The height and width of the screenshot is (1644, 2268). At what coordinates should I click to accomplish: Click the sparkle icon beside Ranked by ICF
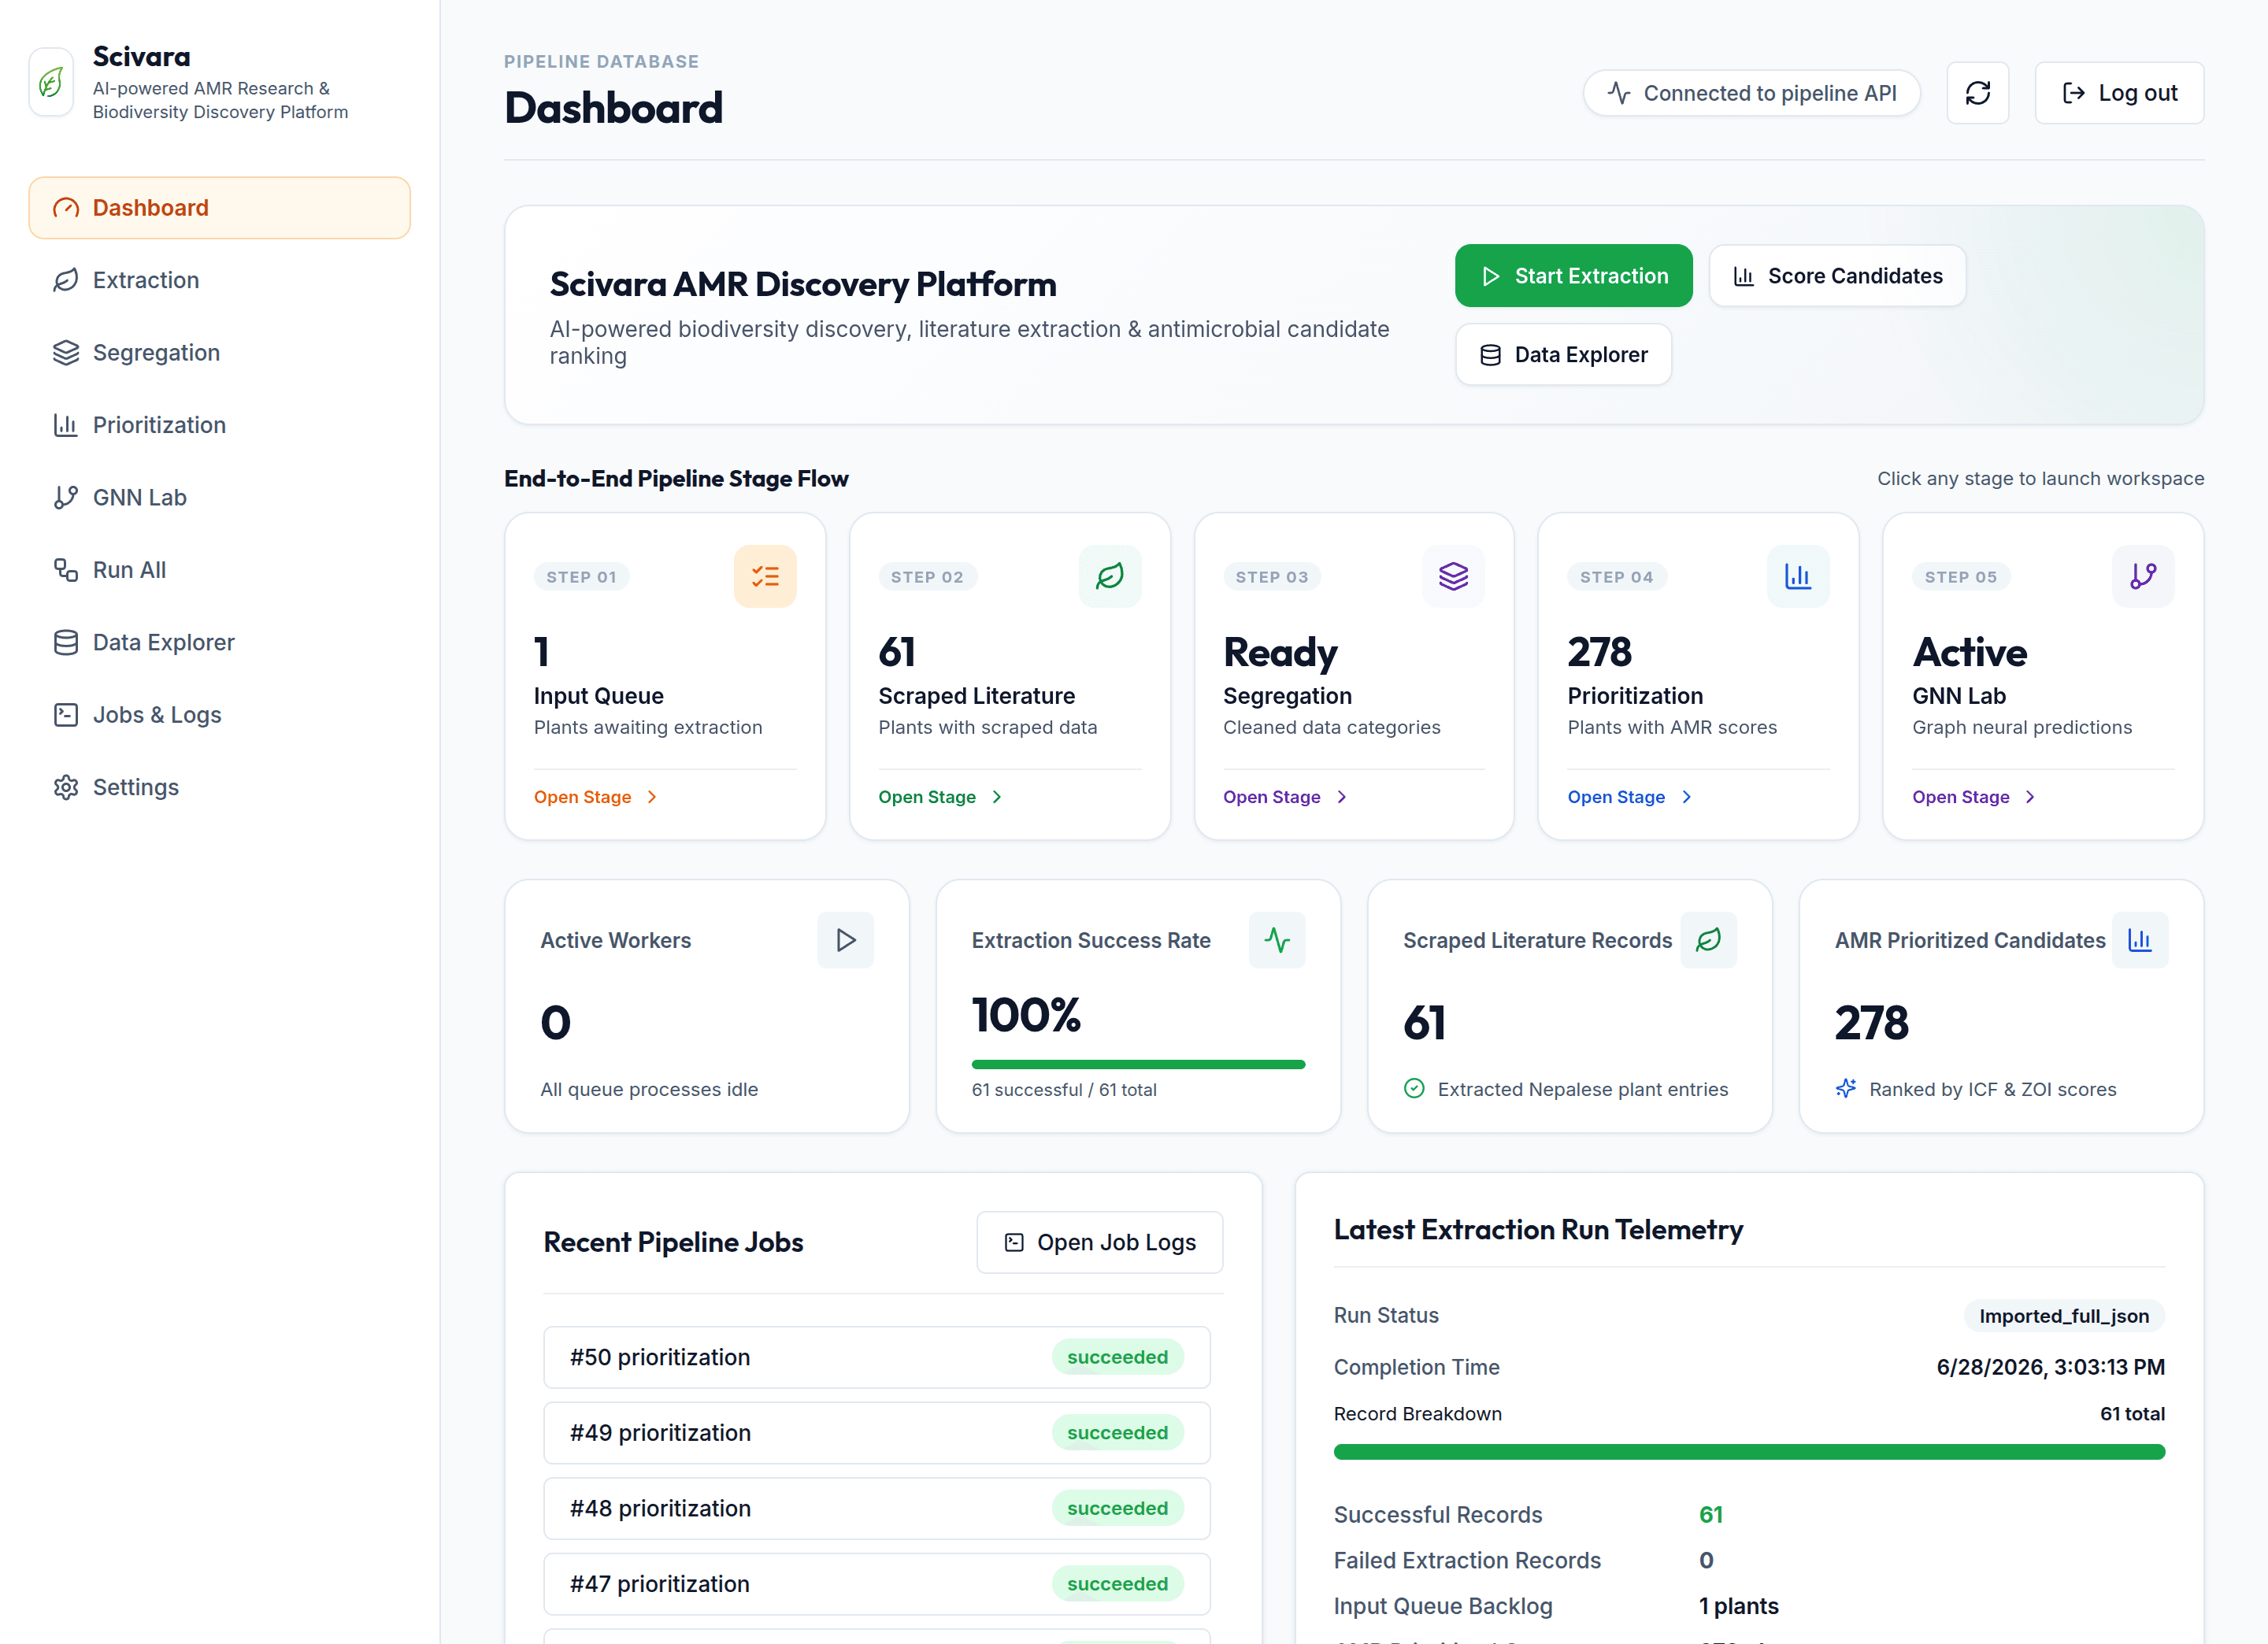(1846, 1088)
